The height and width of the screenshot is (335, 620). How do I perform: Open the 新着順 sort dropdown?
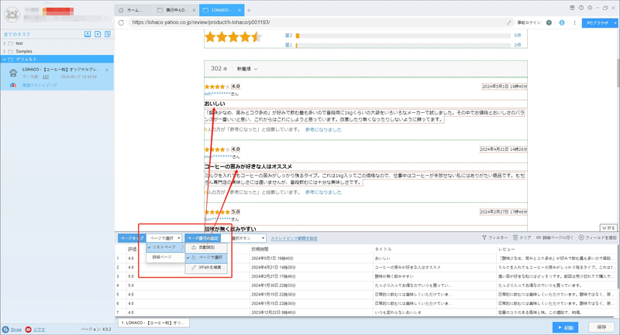pos(247,69)
